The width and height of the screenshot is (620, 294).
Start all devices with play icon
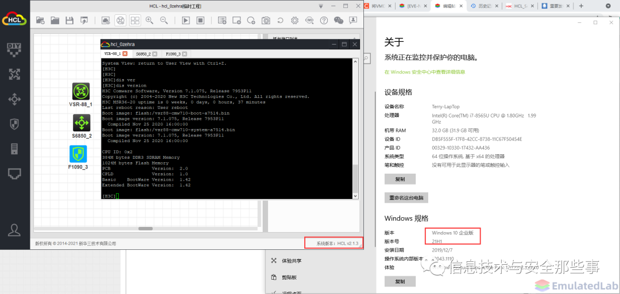185,21
